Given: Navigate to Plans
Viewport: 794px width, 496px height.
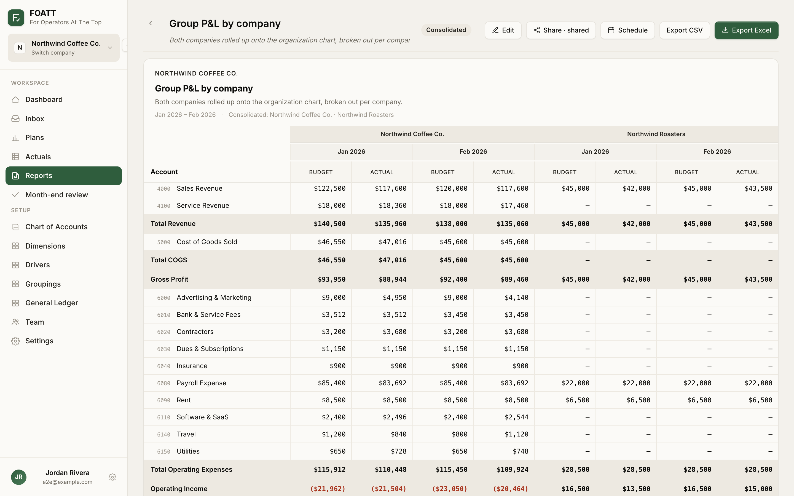Looking at the screenshot, I should pos(64,138).
